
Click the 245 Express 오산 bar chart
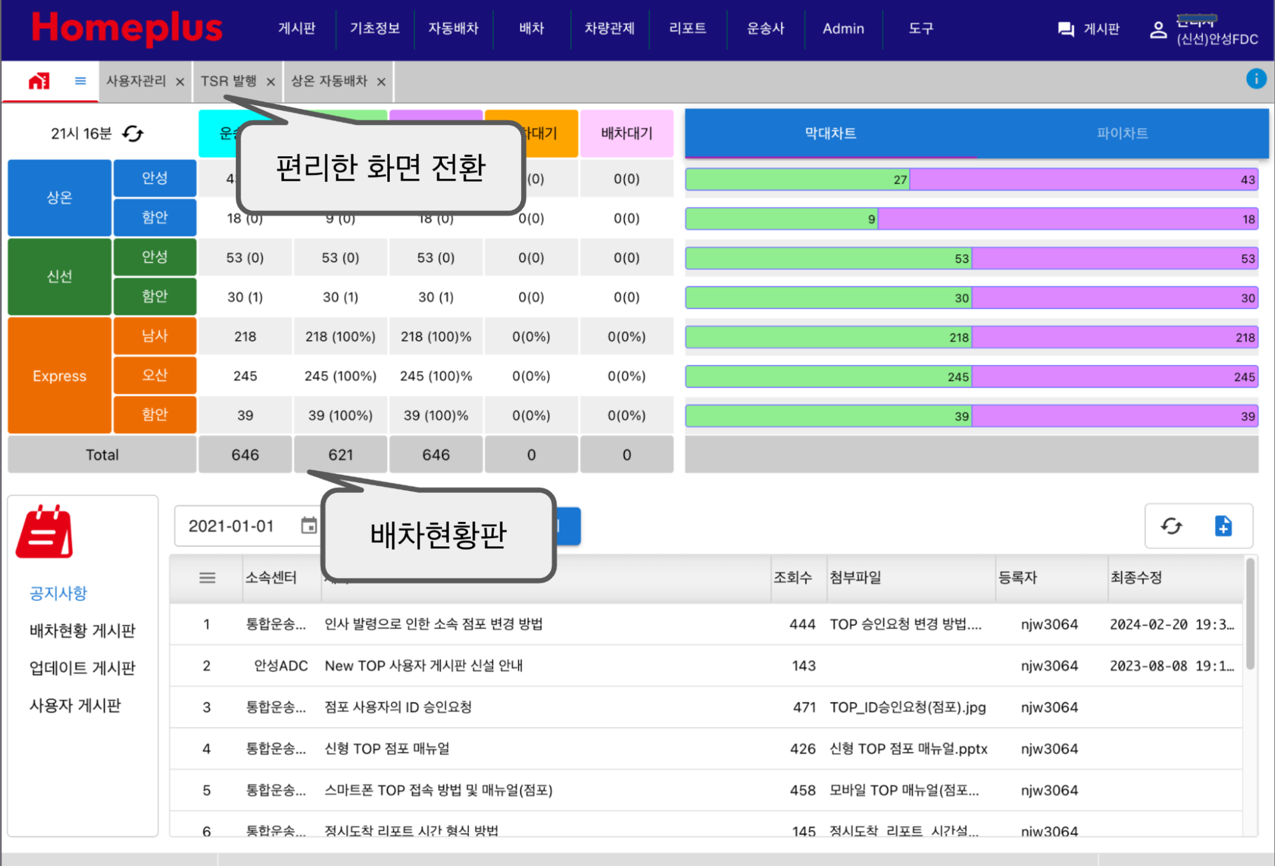pos(971,377)
